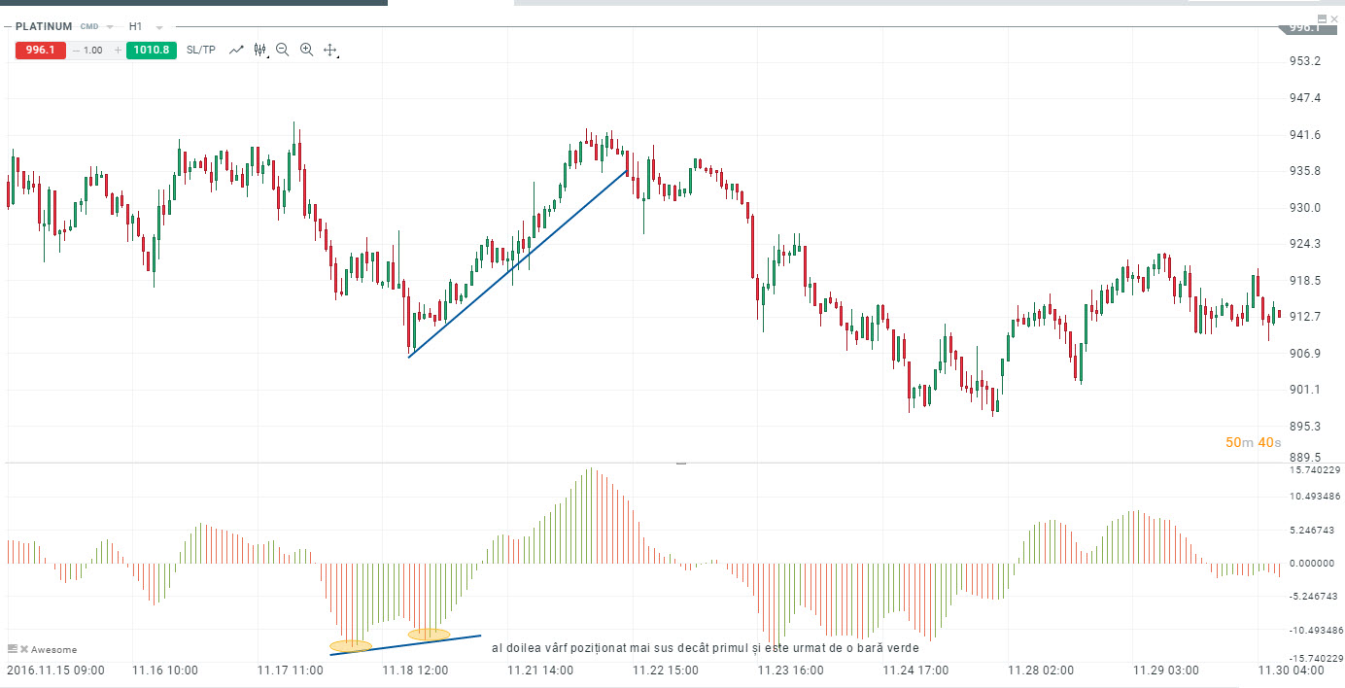Select the PLATINUM instrument title

pos(44,26)
